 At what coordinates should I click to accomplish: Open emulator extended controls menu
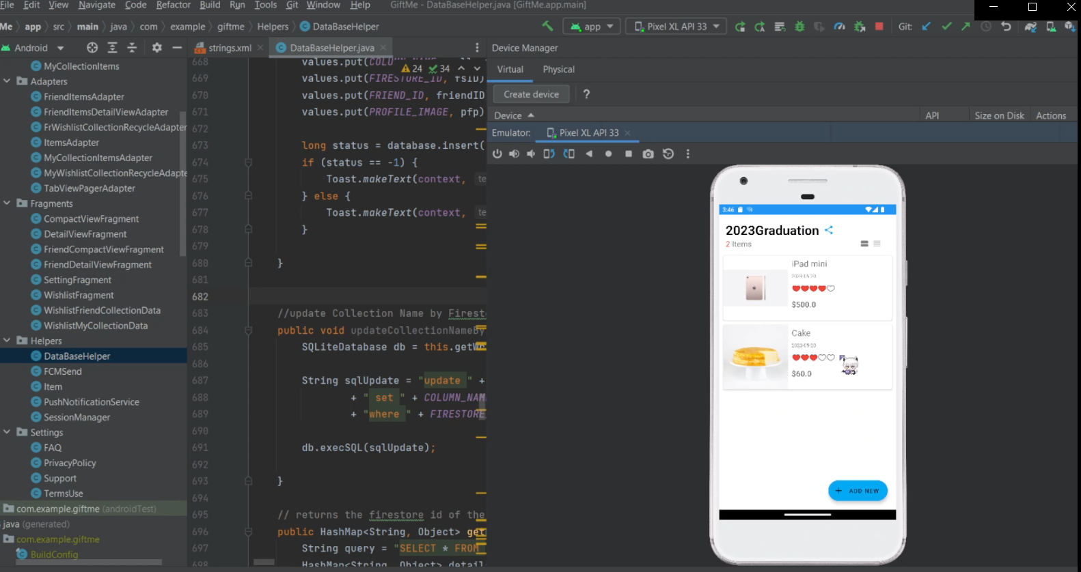(x=688, y=154)
